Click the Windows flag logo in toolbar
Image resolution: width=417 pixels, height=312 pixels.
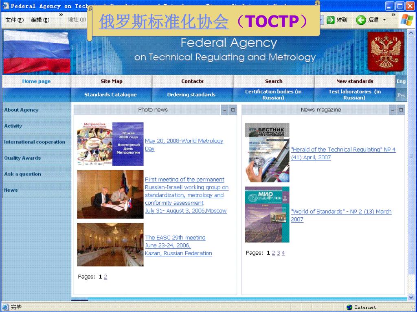[x=407, y=20]
